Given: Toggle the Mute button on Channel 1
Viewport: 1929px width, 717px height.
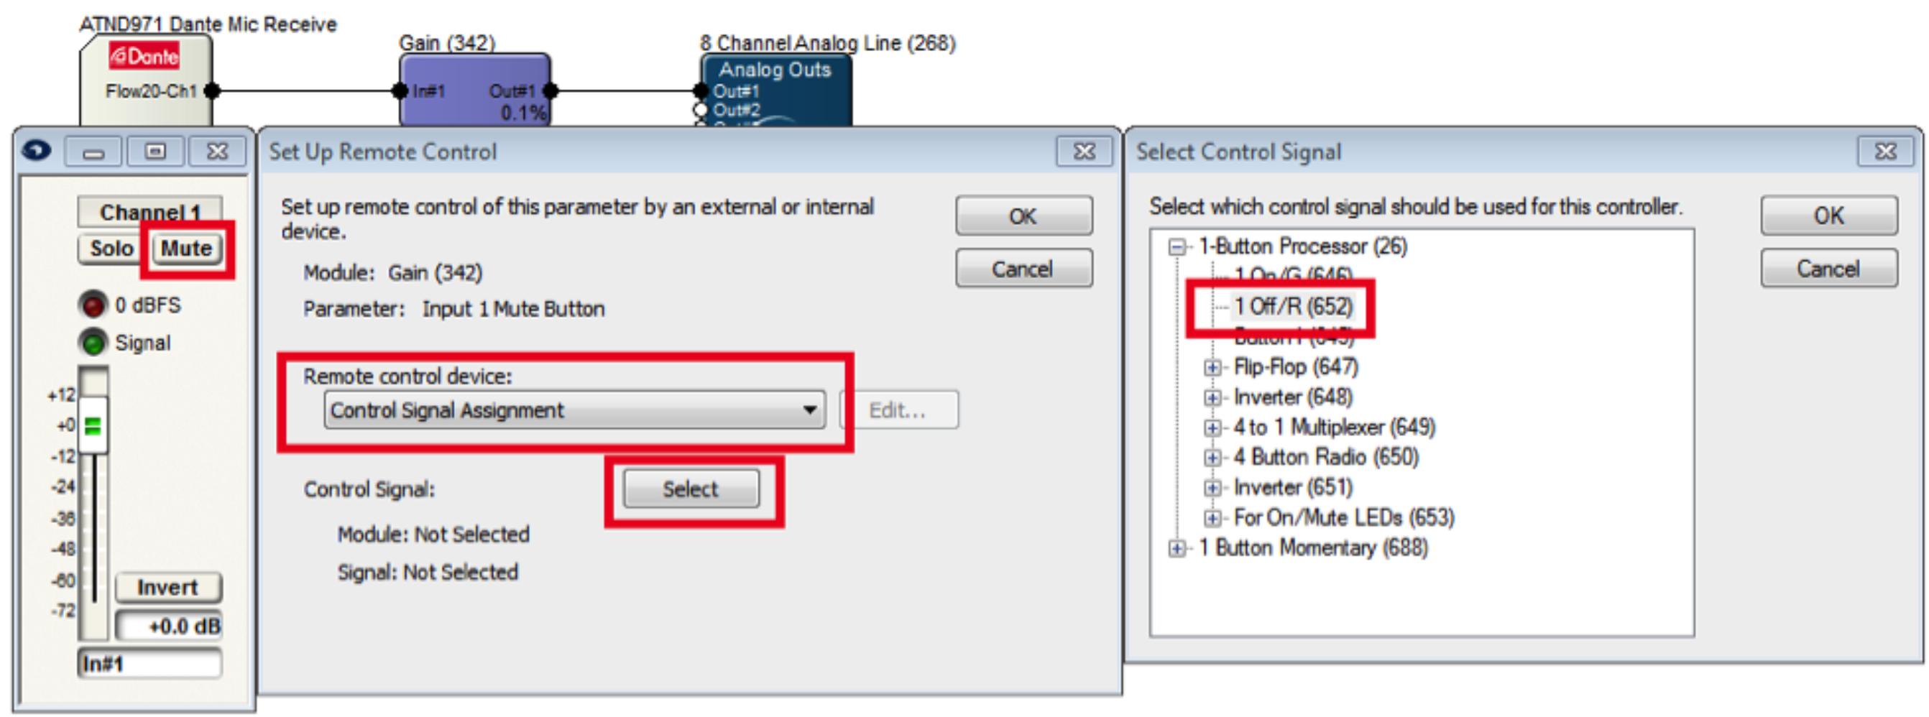Looking at the screenshot, I should tap(186, 249).
